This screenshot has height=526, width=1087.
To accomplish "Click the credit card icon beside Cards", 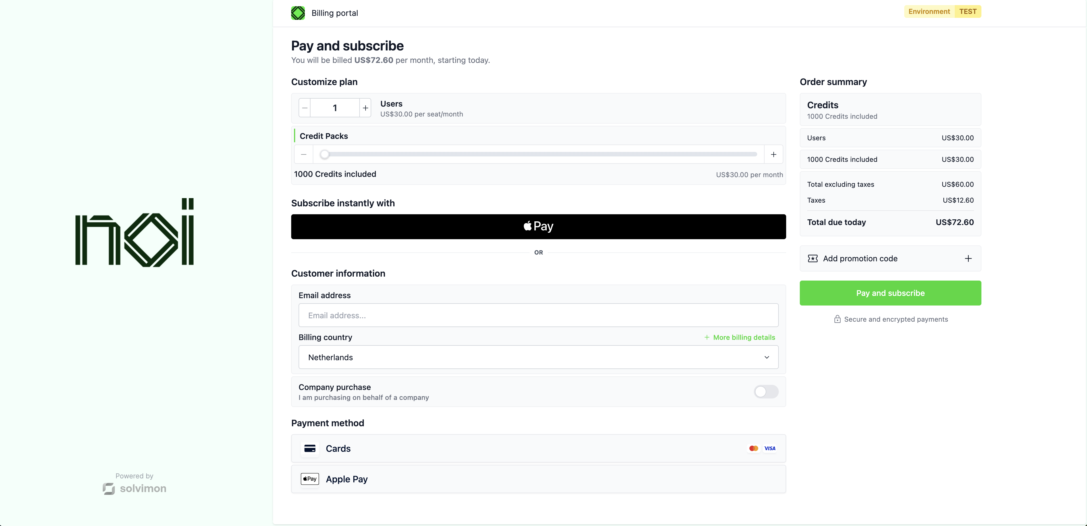I will (310, 448).
